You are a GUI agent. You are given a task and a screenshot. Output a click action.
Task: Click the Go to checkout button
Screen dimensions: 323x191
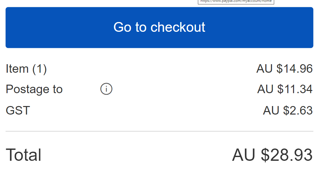159,27
